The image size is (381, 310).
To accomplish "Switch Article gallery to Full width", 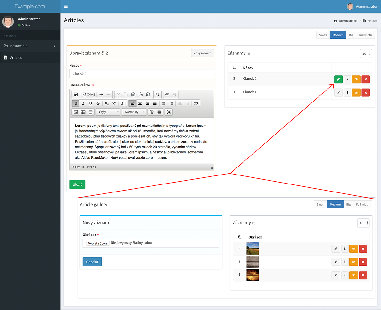I will coord(362,204).
